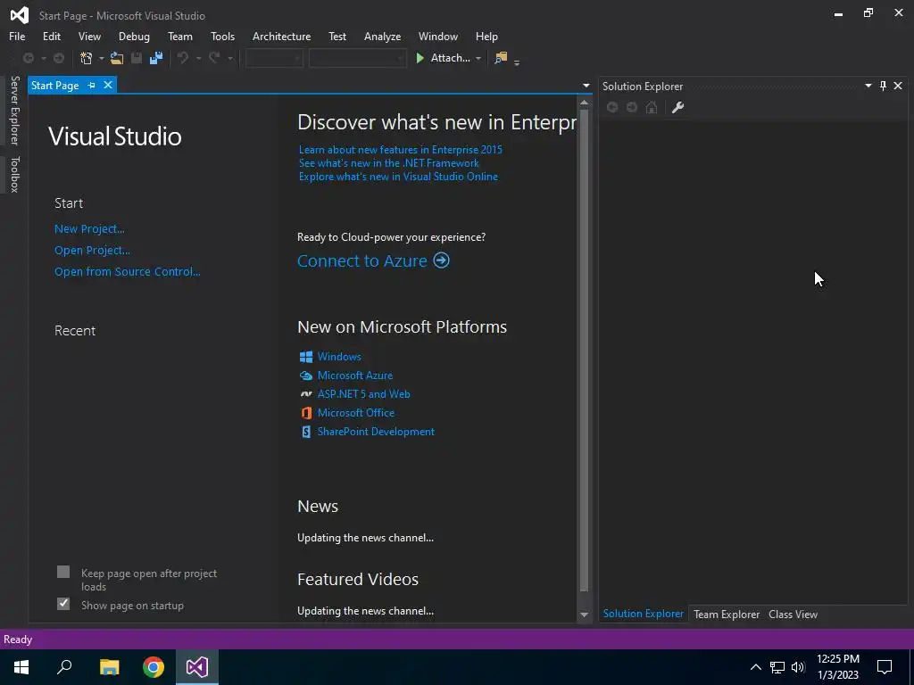Open the Test menu

[337, 36]
